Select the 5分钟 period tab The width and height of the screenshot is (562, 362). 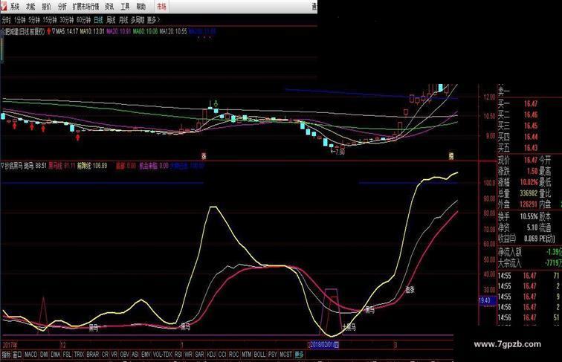(34, 20)
